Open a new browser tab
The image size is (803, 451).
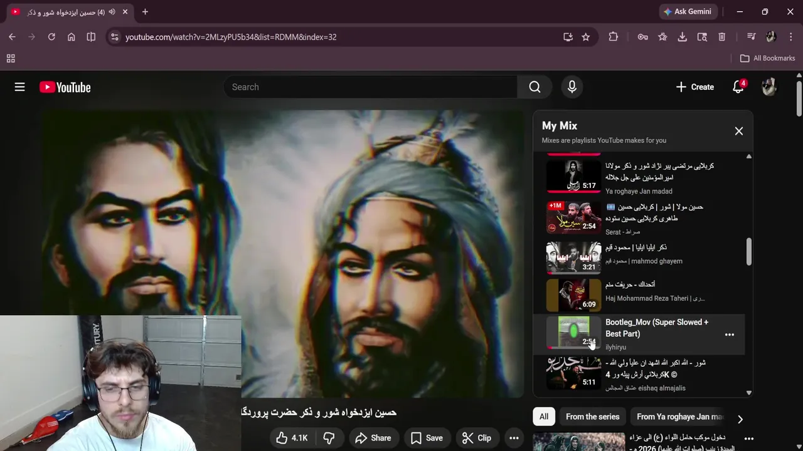click(x=145, y=11)
